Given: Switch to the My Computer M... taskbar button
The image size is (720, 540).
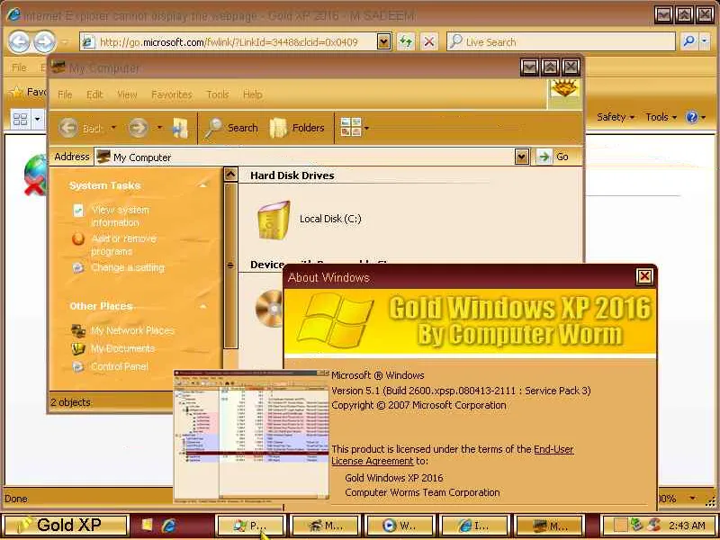Looking at the screenshot, I should pyautogui.click(x=550, y=526).
